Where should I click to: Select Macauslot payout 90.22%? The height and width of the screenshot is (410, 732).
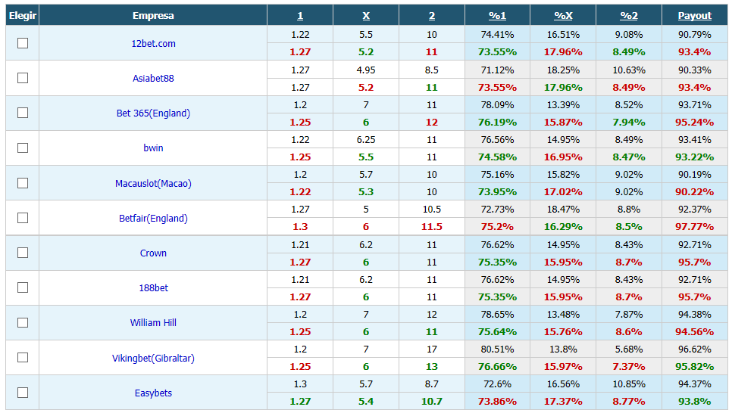pos(695,191)
